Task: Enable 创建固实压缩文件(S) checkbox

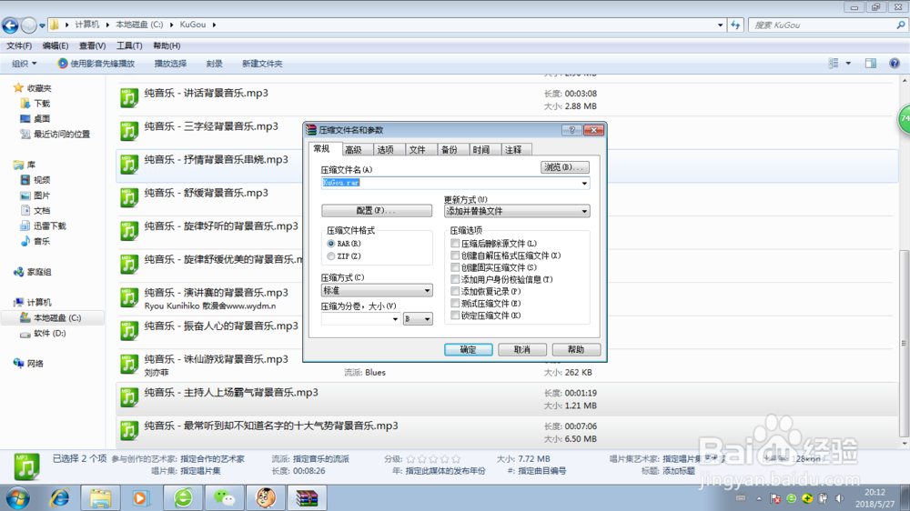Action: pyautogui.click(x=455, y=267)
